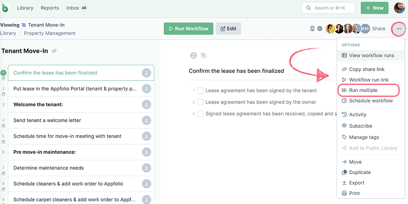Click the green Run Workflow button
The height and width of the screenshot is (204, 408).
[x=188, y=29]
